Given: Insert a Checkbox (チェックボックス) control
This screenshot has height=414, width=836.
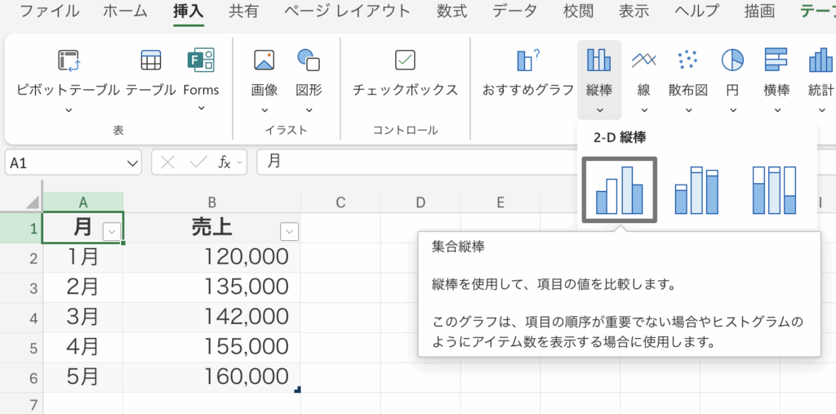Looking at the screenshot, I should click(x=405, y=61).
